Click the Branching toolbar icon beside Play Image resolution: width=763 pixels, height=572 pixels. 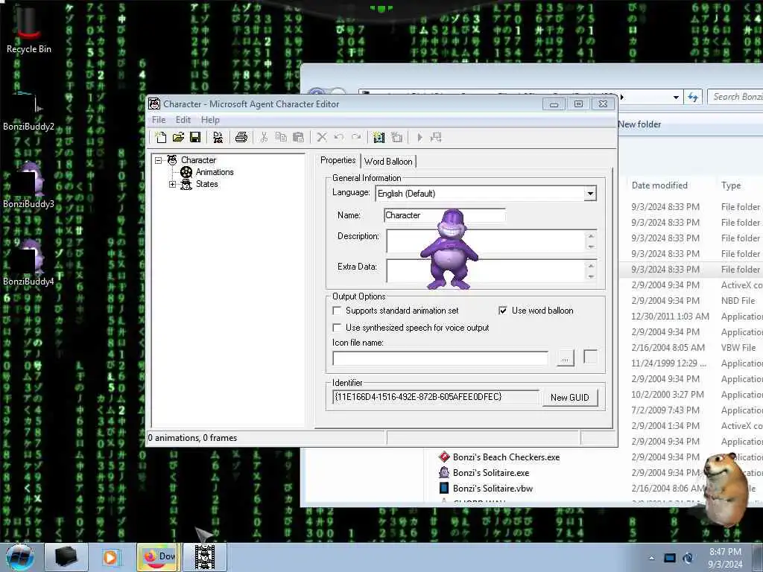436,138
